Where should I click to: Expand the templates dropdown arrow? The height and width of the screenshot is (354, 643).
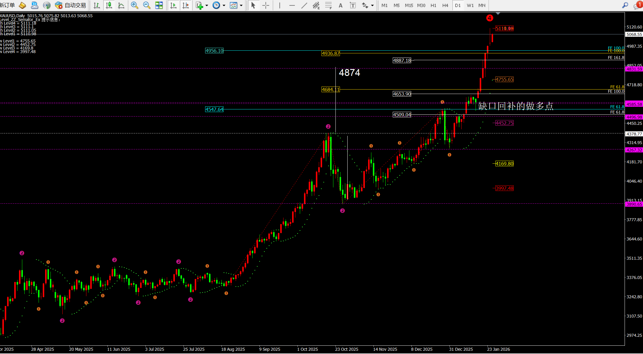(x=241, y=5)
